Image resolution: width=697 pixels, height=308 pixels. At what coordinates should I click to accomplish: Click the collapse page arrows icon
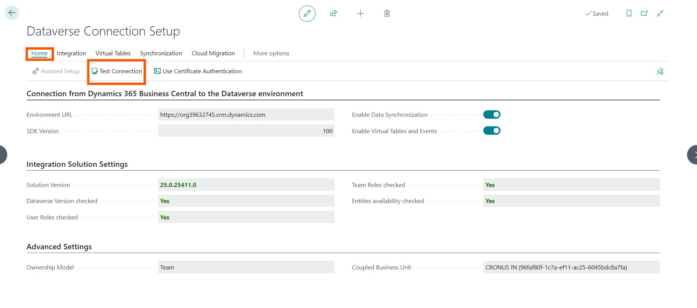coord(660,13)
